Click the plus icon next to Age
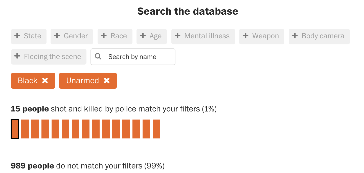 pyautogui.click(x=143, y=36)
